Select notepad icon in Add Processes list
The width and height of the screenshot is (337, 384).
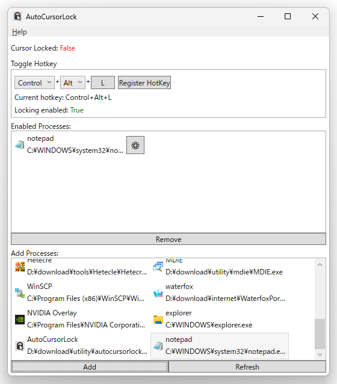coord(158,346)
